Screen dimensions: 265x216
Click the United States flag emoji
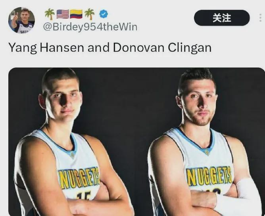pyautogui.click(x=63, y=14)
